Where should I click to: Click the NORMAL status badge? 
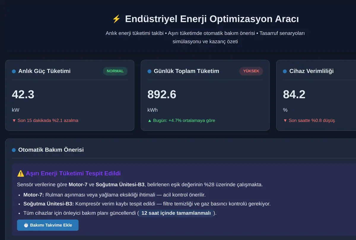point(115,71)
